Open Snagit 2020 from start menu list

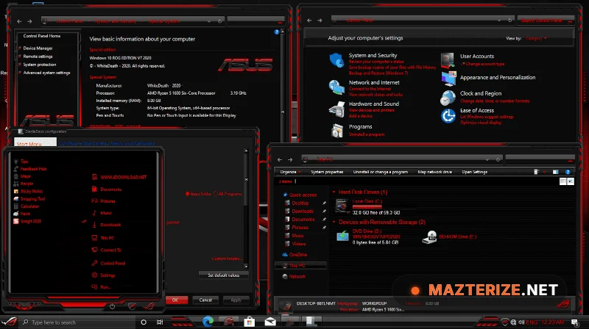tap(27, 221)
